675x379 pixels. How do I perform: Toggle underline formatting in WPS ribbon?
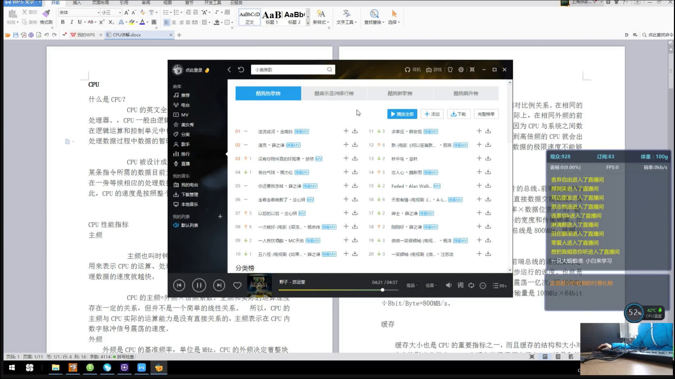coord(79,22)
